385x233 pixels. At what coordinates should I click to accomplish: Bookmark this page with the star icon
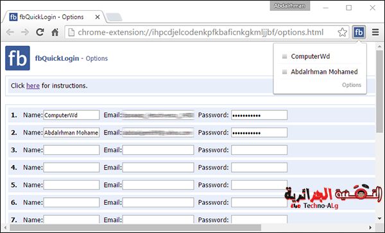(x=342, y=33)
